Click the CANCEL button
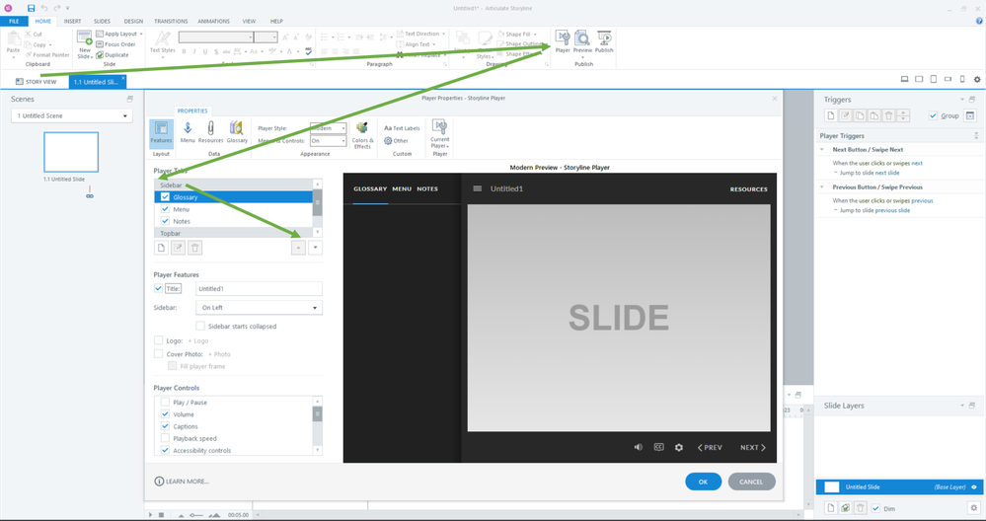 pos(751,482)
